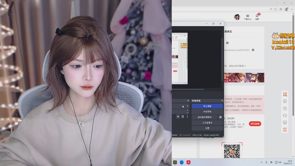The width and height of the screenshot is (295, 166).
Task: Click the QR code image in browser
Action: point(232,151)
